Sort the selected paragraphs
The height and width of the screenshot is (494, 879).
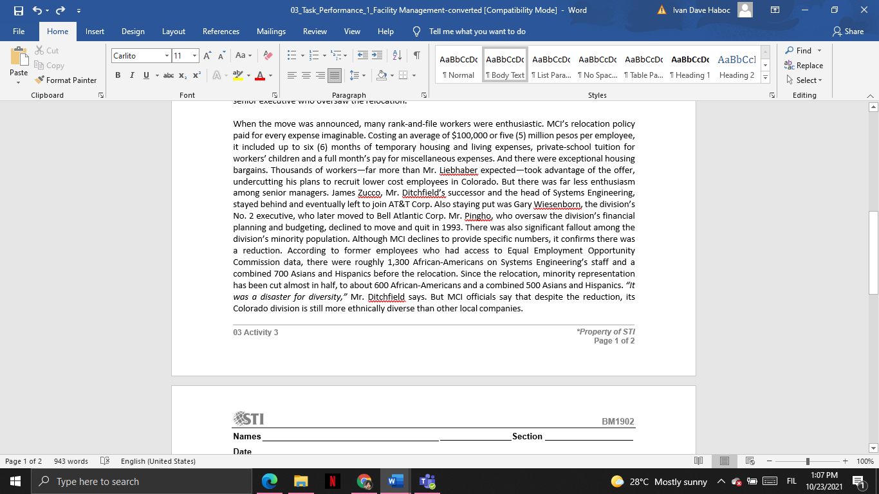click(397, 56)
